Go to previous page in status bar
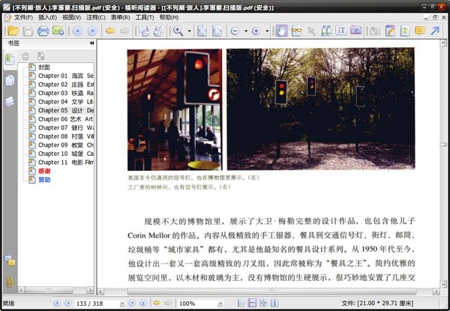Viewport: 450px width, 311px height. pos(68,303)
